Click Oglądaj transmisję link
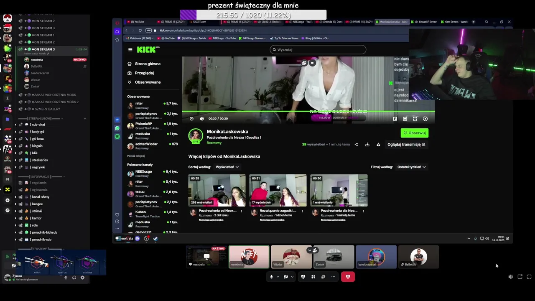535x301 pixels. coord(406,145)
